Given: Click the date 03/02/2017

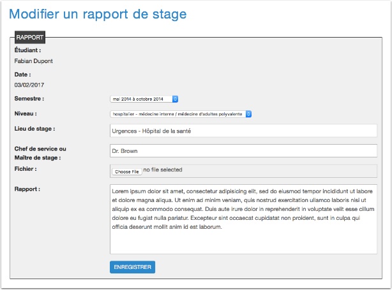Looking at the screenshot, I should tap(29, 84).
